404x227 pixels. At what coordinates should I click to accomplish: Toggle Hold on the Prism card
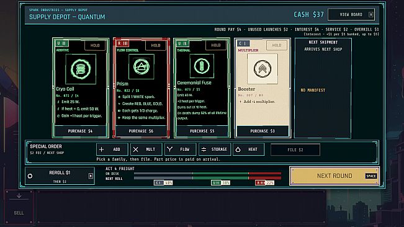(156, 45)
